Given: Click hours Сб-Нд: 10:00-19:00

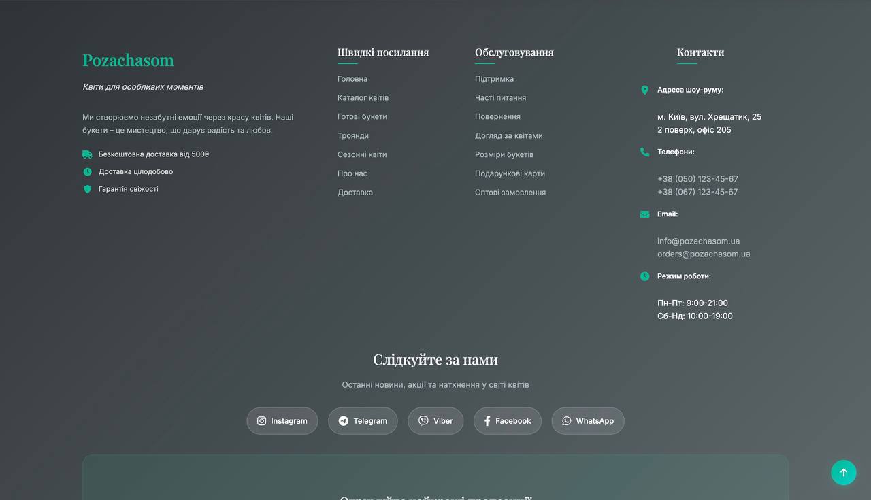Looking at the screenshot, I should coord(695,316).
